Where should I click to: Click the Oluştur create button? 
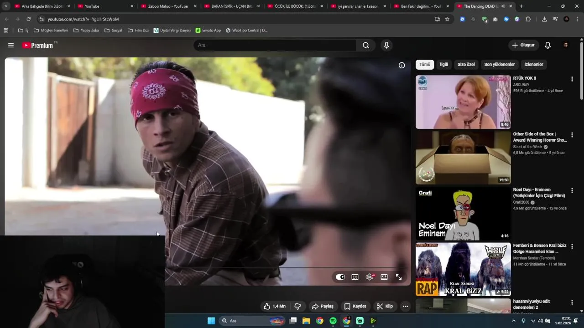(x=523, y=45)
